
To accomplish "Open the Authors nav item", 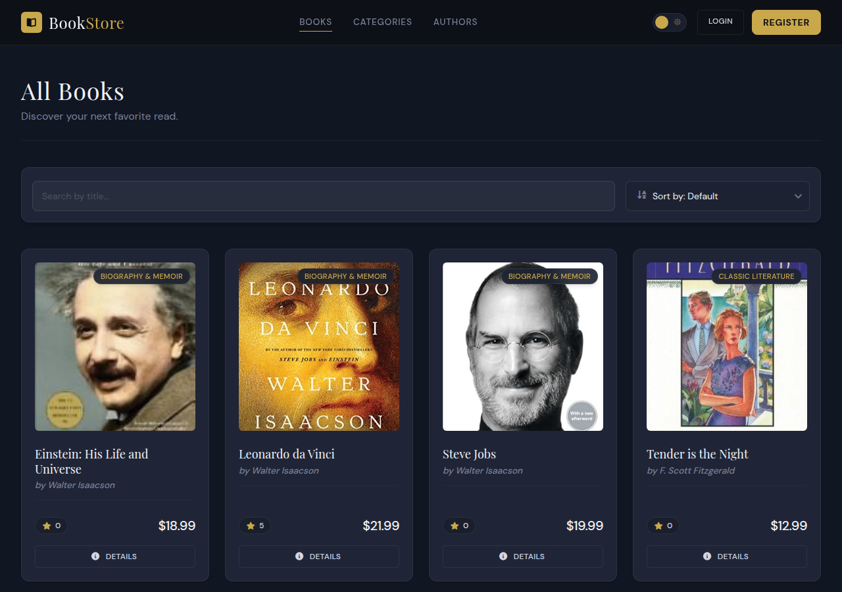I will click(455, 22).
